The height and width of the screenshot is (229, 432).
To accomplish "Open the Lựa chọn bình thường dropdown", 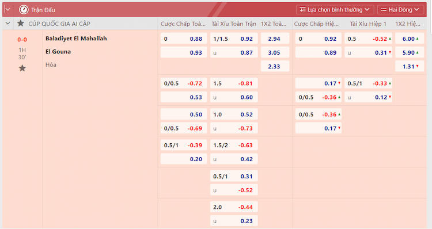I will point(335,10).
